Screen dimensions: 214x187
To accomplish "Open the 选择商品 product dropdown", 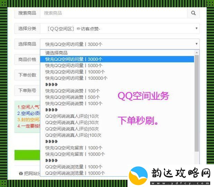I will point(120,44).
